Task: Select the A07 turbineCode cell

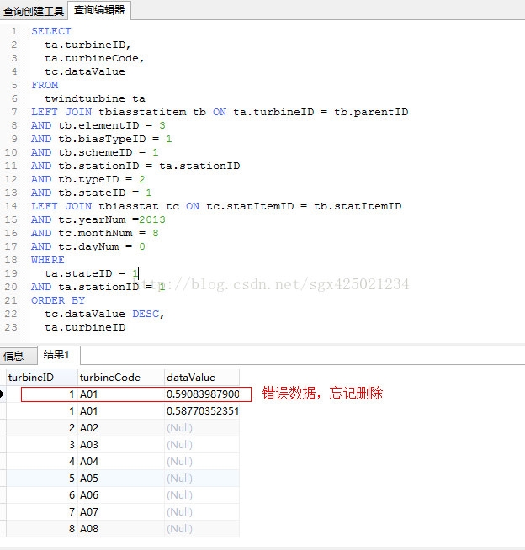Action: point(120,512)
